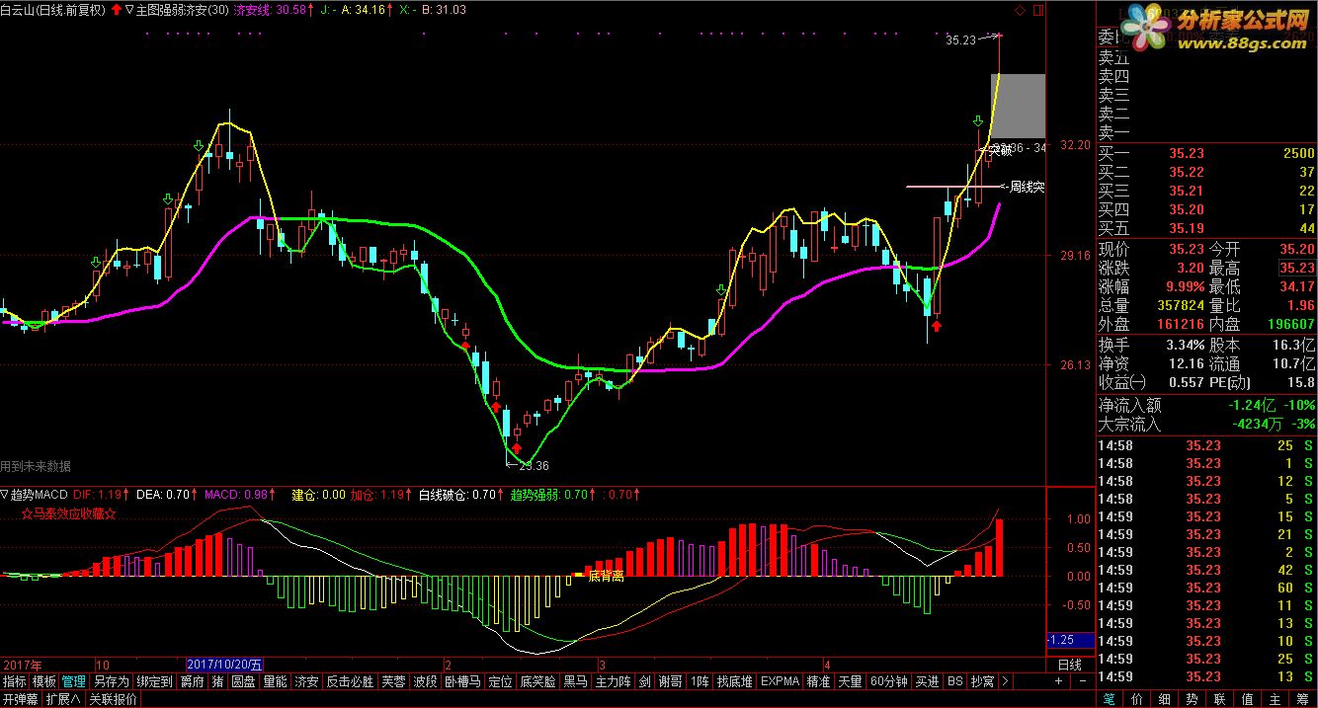Select the 天里 indicator tab

click(850, 681)
